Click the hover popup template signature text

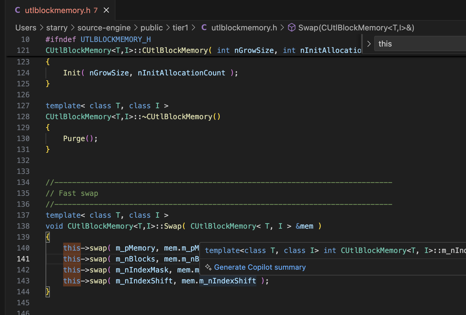335,251
